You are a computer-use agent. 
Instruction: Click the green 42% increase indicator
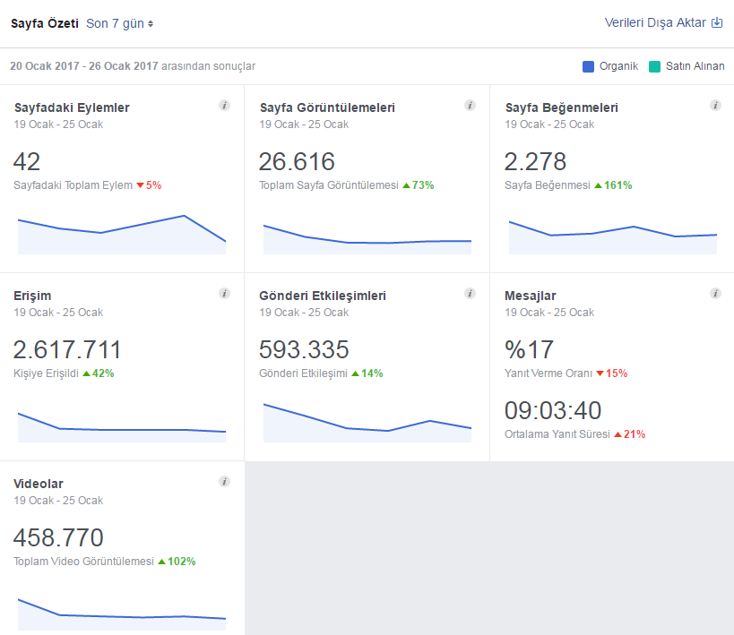click(x=99, y=373)
